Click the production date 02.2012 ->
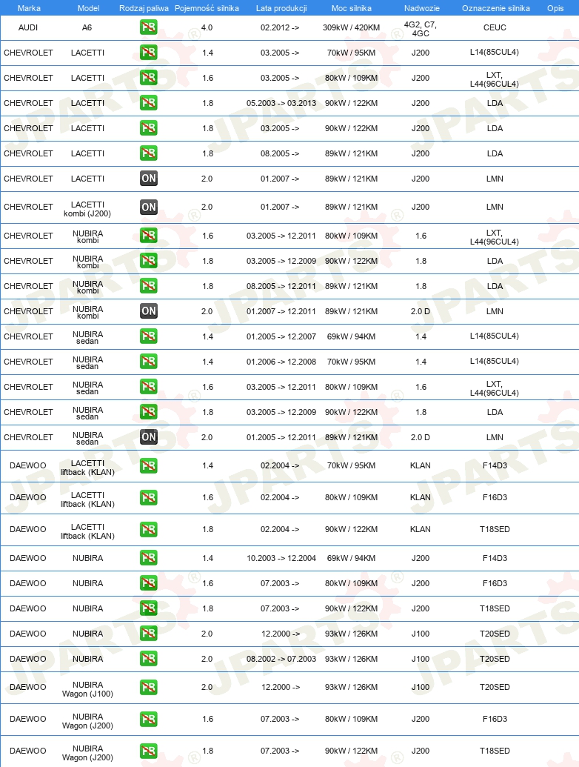The height and width of the screenshot is (767, 579). 280,27
